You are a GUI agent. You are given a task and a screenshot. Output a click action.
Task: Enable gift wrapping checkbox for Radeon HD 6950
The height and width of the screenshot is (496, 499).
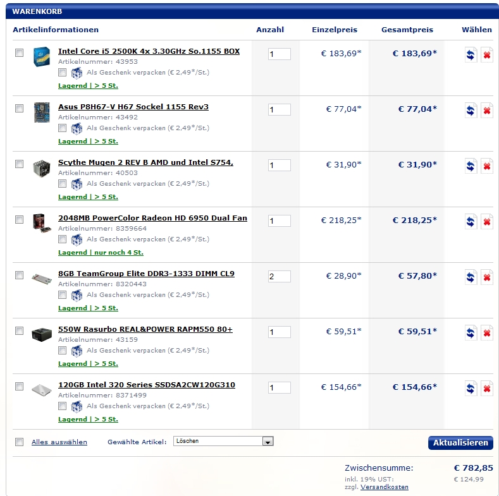coord(62,239)
